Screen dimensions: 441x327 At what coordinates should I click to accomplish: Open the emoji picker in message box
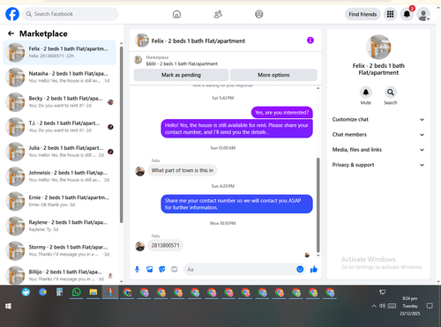coord(300,269)
